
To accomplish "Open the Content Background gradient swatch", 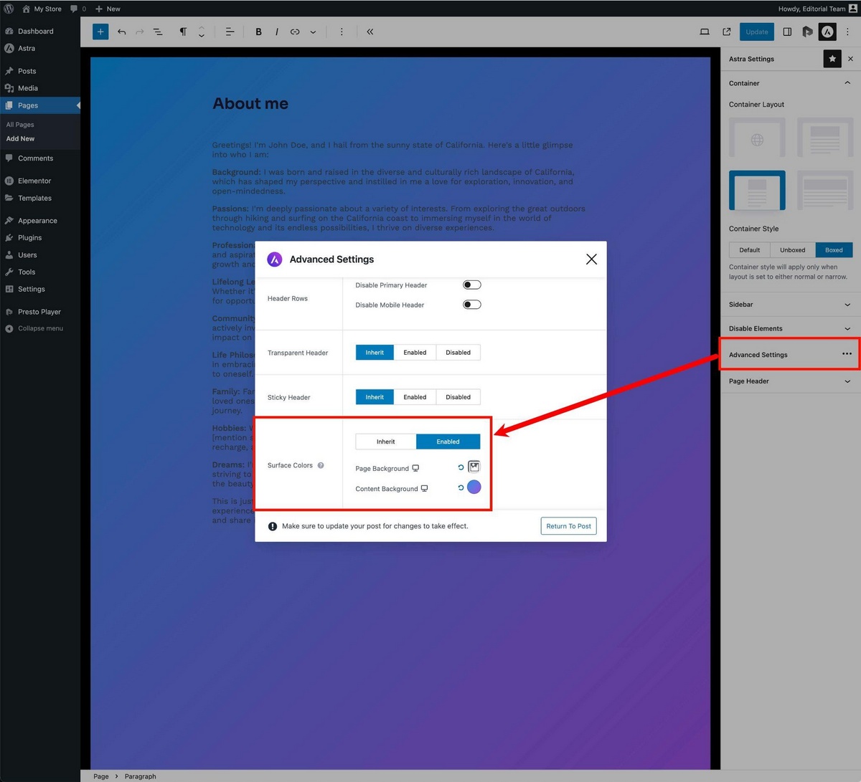I will pyautogui.click(x=474, y=487).
